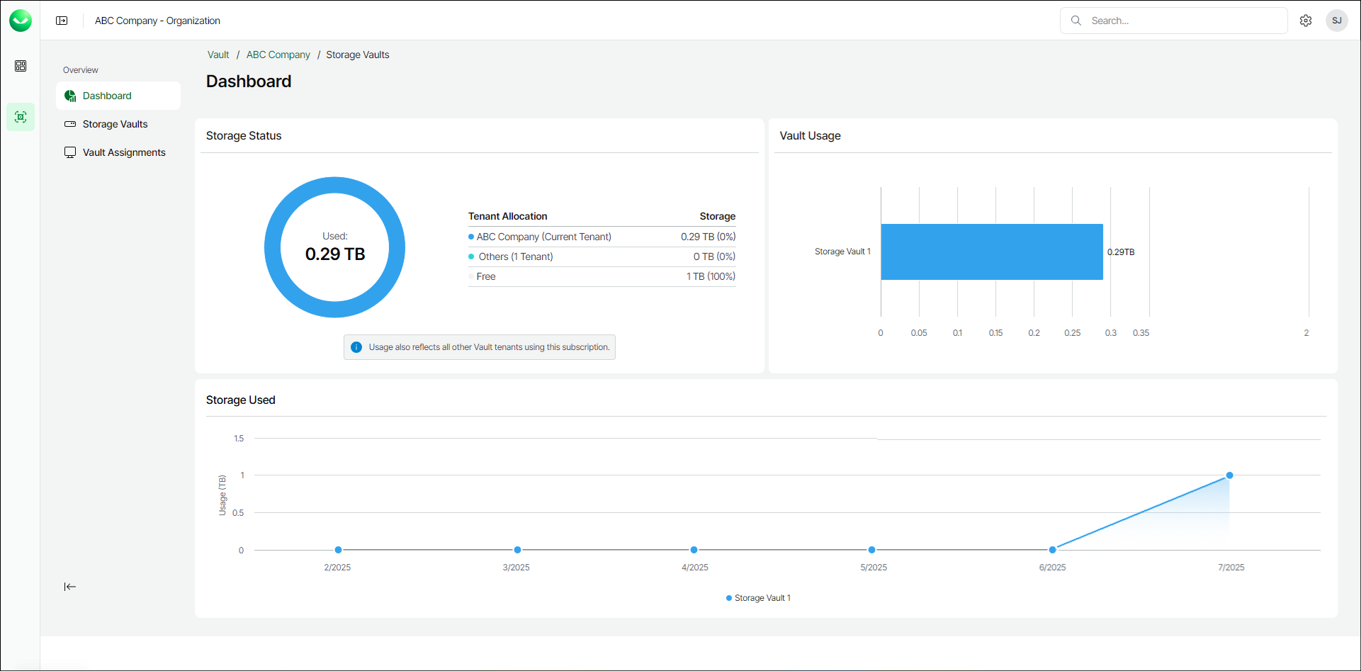1361x671 pixels.
Task: Toggle the Storage Vault 1 legend item
Action: [758, 598]
